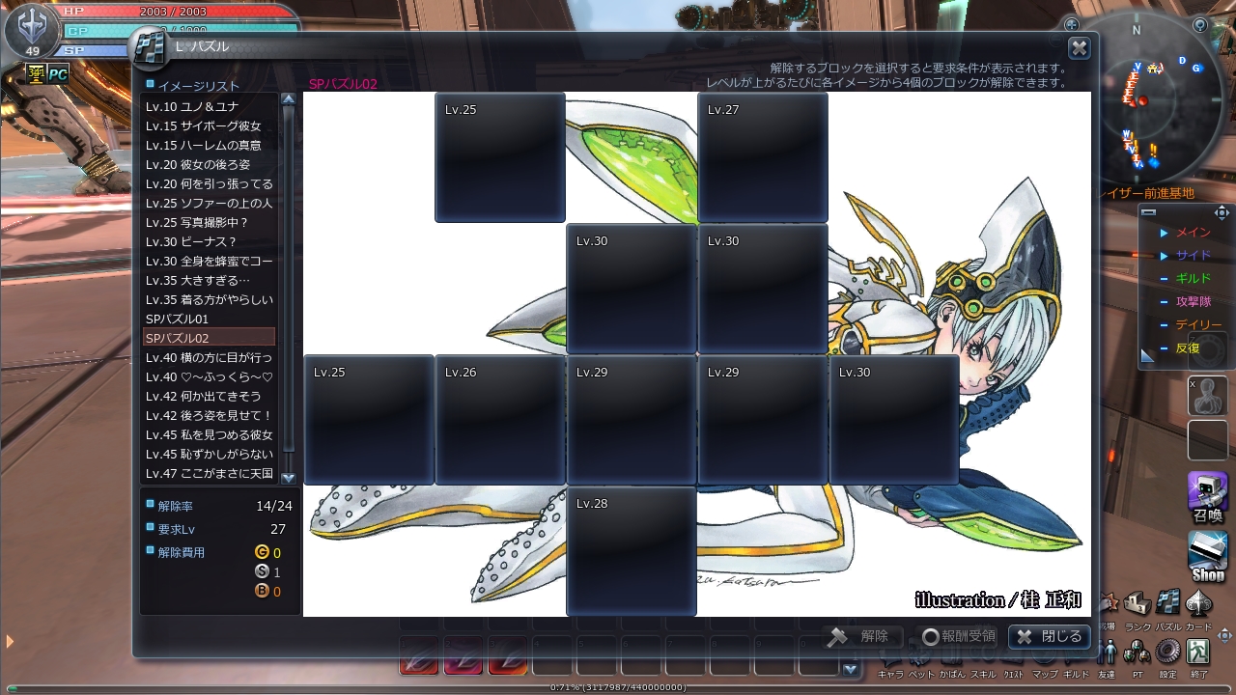The height and width of the screenshot is (695, 1236).
Task: Select Lv.15 サイボーグ彼女 image
Action: point(210,125)
